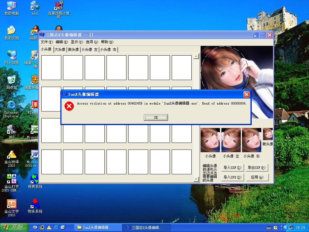The width and height of the screenshot is (309, 232).
Task: Click OK in the access violation dialog
Action: [x=156, y=118]
